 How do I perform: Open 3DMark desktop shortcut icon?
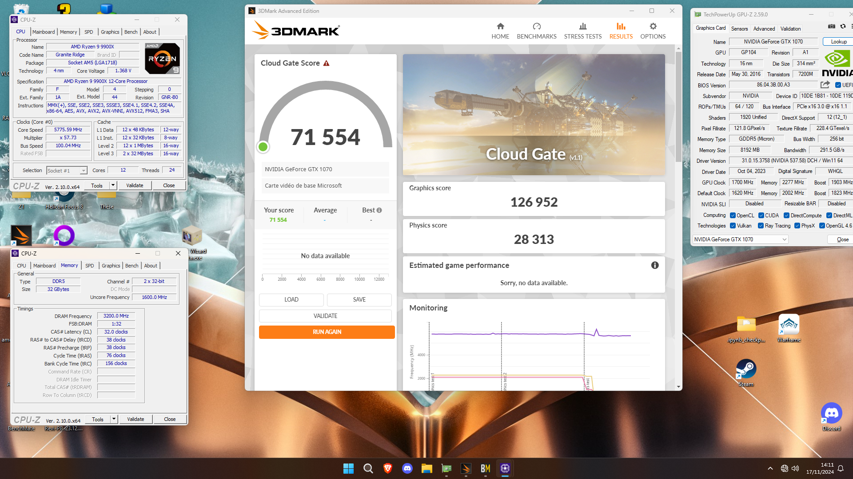click(21, 235)
